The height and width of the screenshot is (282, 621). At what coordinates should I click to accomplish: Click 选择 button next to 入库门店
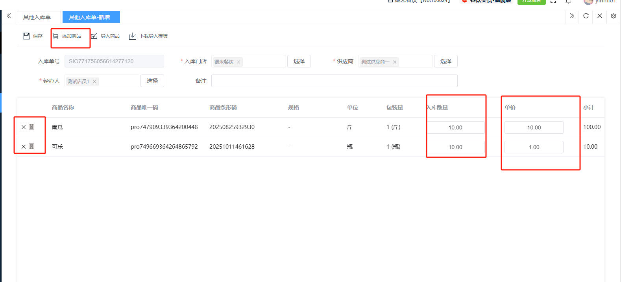tap(299, 61)
